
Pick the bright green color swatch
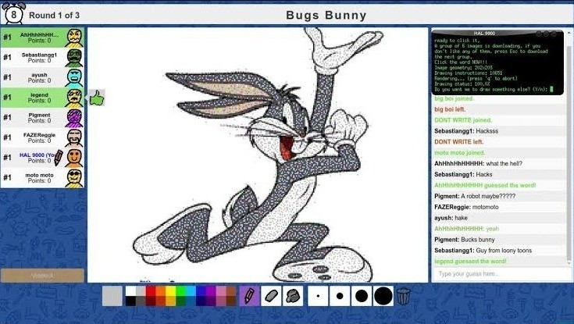[x=181, y=291]
